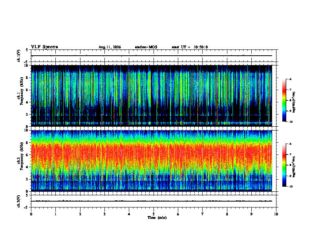
Task: Click the "ch.1(V)" axis label
Action: pos(19,56)
